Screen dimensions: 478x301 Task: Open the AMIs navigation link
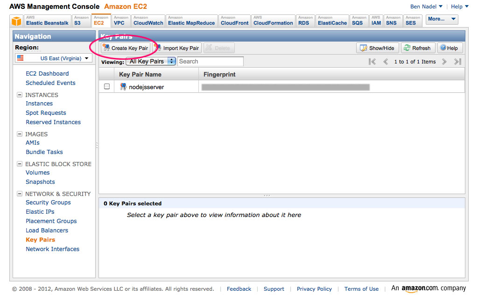[x=33, y=143]
